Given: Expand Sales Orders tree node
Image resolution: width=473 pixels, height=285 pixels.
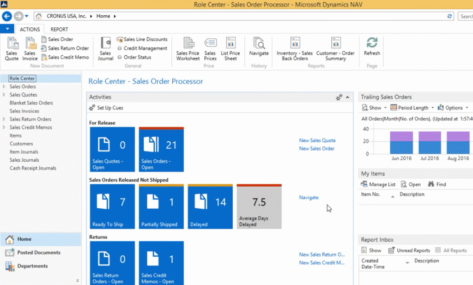Looking at the screenshot, I should pos(4,86).
